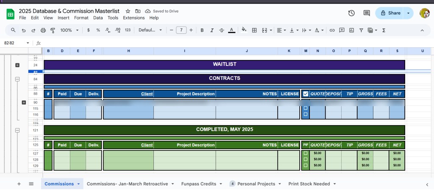Open the version history clock icon
Viewport: 434px width, 191px height.
pos(351,13)
